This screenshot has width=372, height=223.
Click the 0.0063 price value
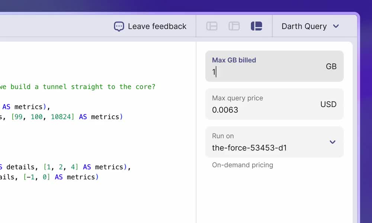point(225,110)
